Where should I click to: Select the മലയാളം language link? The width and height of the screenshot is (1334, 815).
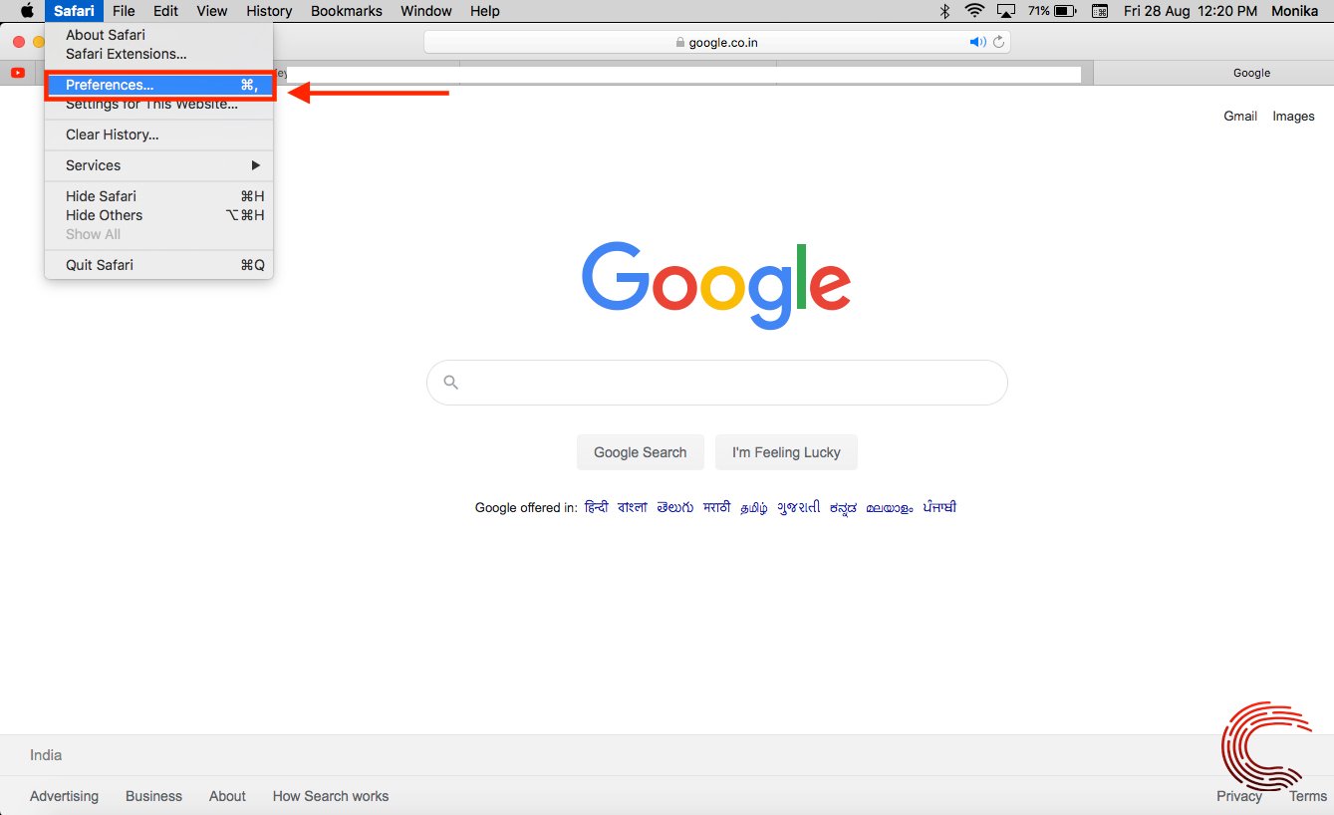click(x=889, y=507)
